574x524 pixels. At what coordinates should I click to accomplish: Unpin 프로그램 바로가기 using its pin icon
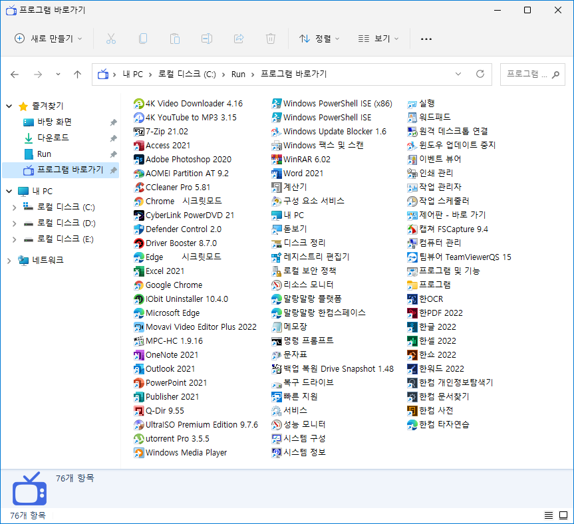point(114,170)
